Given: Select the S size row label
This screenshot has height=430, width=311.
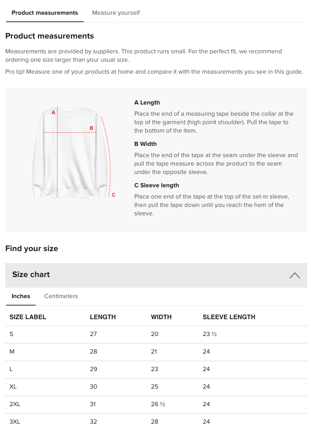Looking at the screenshot, I should point(11,334).
